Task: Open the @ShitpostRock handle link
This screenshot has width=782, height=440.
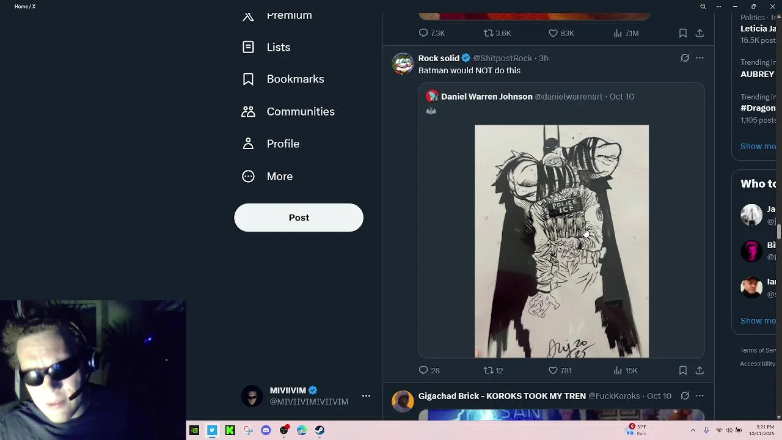Action: pyautogui.click(x=503, y=58)
